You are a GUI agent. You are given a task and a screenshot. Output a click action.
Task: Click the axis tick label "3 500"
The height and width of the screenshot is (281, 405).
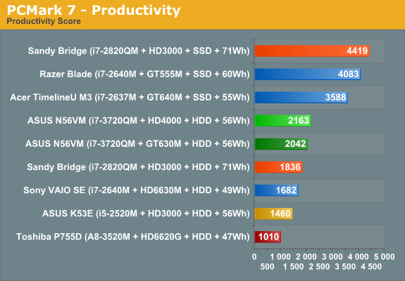click(345, 266)
